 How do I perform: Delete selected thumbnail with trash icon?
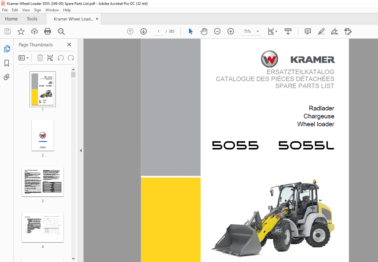(40, 58)
